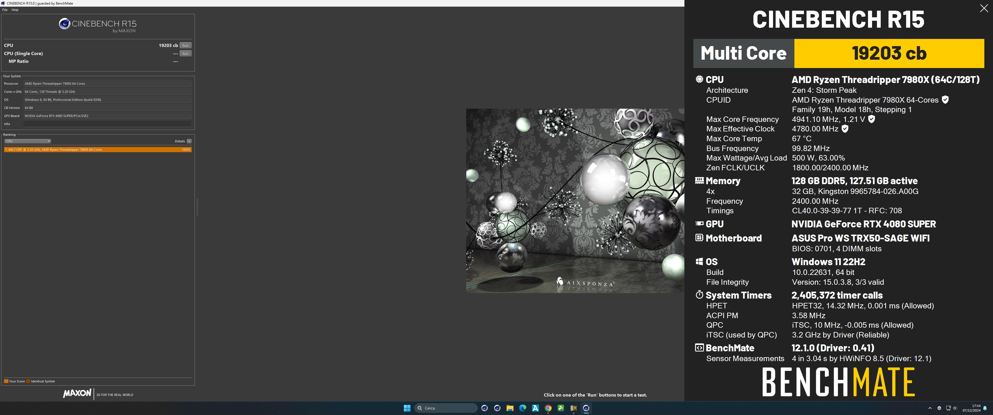Click the Max Core Temp value 67 °C
Viewport: 993px width, 415px height.
coord(802,139)
